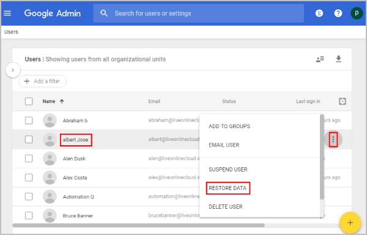Check the box beside Alex Costa

[29, 178]
